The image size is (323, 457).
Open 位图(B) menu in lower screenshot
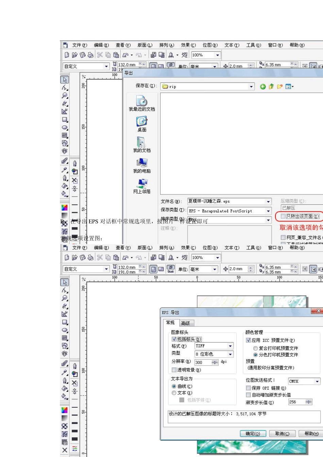tap(210, 248)
